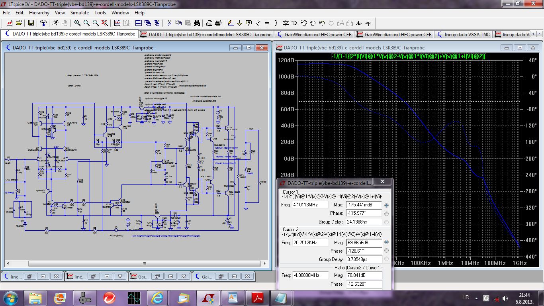Image resolution: width=544 pixels, height=306 pixels.
Task: Select the Resistor placement tool
Action: [x=258, y=23]
